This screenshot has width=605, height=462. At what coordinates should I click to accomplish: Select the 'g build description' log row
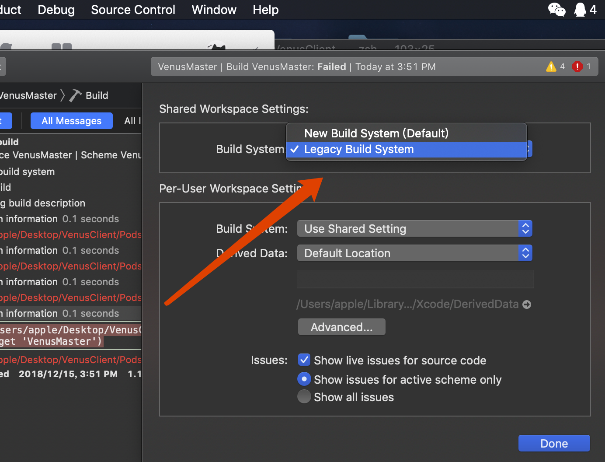click(70, 203)
